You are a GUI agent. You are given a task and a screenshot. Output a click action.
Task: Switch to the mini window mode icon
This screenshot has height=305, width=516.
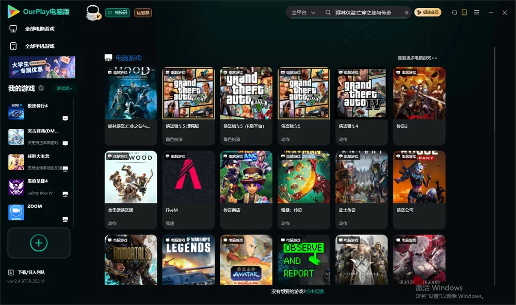(464, 12)
